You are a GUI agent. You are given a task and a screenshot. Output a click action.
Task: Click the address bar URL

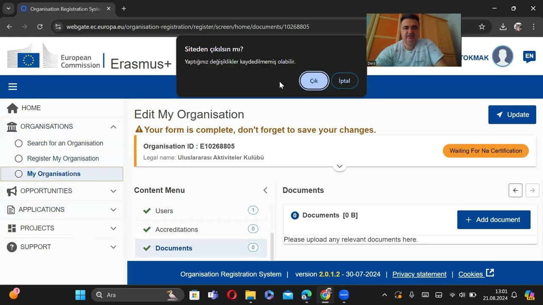pos(188,27)
